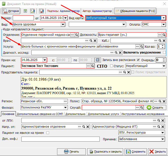Toggle Запись вне расписания checkbox
The image size is (168, 156).
(138, 60)
